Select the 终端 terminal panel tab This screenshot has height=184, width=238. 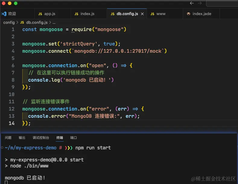60,138
